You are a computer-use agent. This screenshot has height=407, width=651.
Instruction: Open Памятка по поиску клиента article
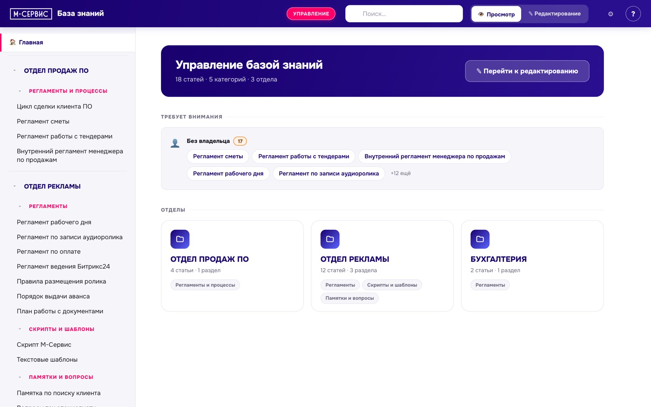[x=59, y=393]
